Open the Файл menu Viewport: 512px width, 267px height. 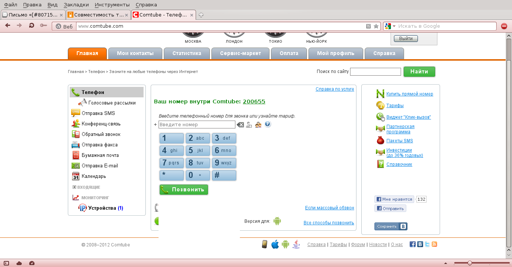pos(11,5)
